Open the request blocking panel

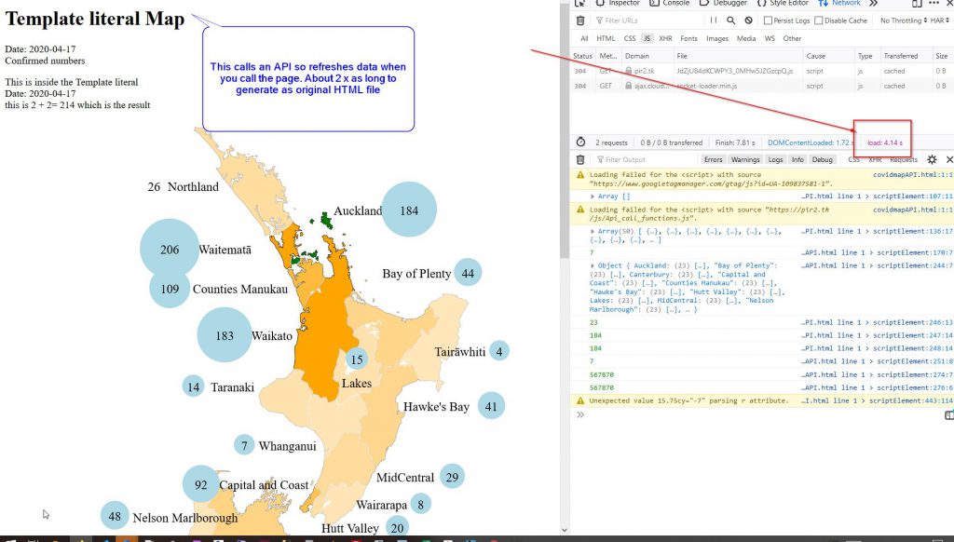pos(748,20)
